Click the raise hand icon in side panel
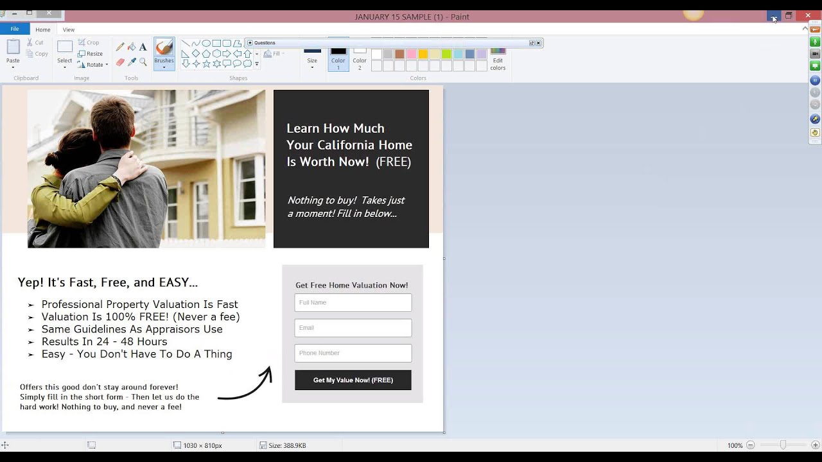This screenshot has height=462, width=822. [x=815, y=133]
